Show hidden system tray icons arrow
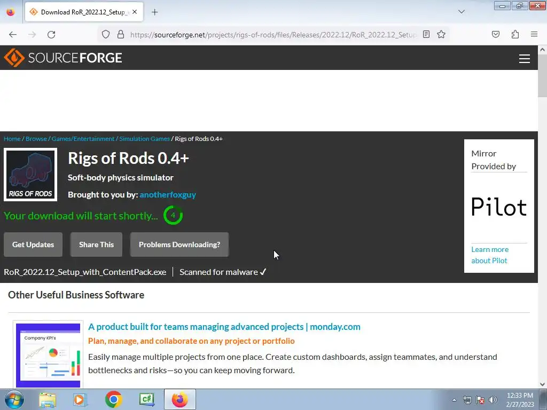547x410 pixels. click(x=454, y=400)
